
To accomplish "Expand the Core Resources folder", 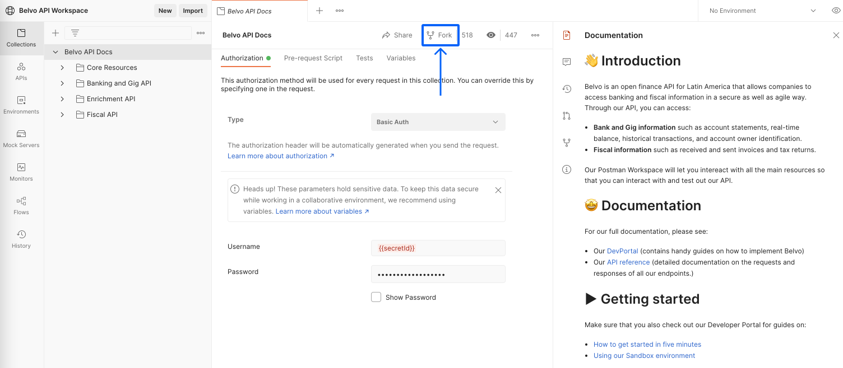I will 62,68.
